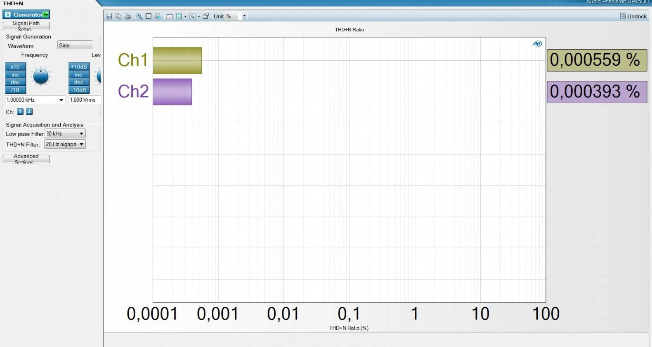Click the Signal Path Setup button
This screenshot has height=347, width=652.
click(26, 26)
